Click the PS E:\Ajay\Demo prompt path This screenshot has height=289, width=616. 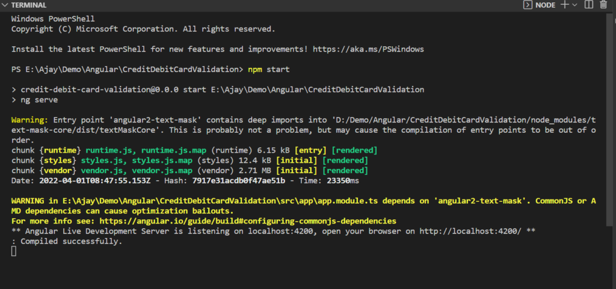(x=128, y=70)
